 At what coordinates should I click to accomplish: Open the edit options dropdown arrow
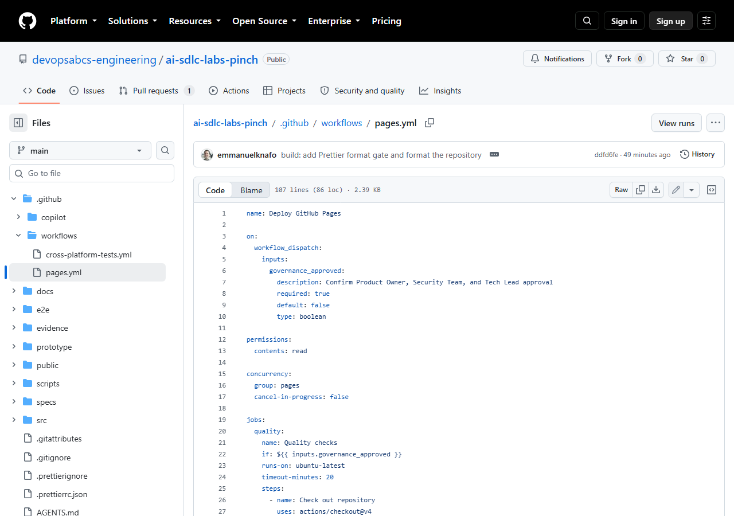click(x=692, y=190)
